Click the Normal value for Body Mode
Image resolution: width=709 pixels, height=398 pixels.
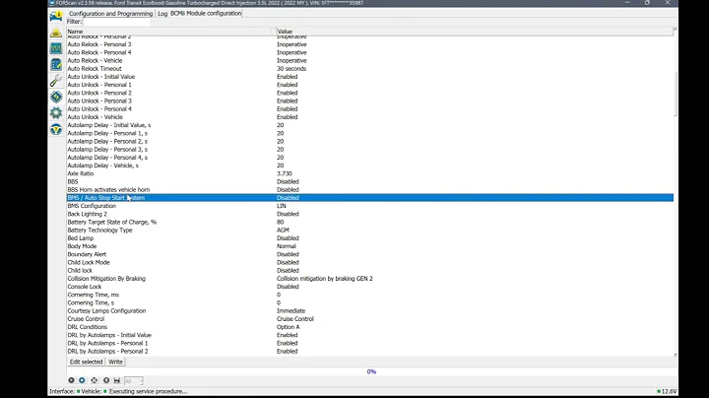[x=287, y=246]
